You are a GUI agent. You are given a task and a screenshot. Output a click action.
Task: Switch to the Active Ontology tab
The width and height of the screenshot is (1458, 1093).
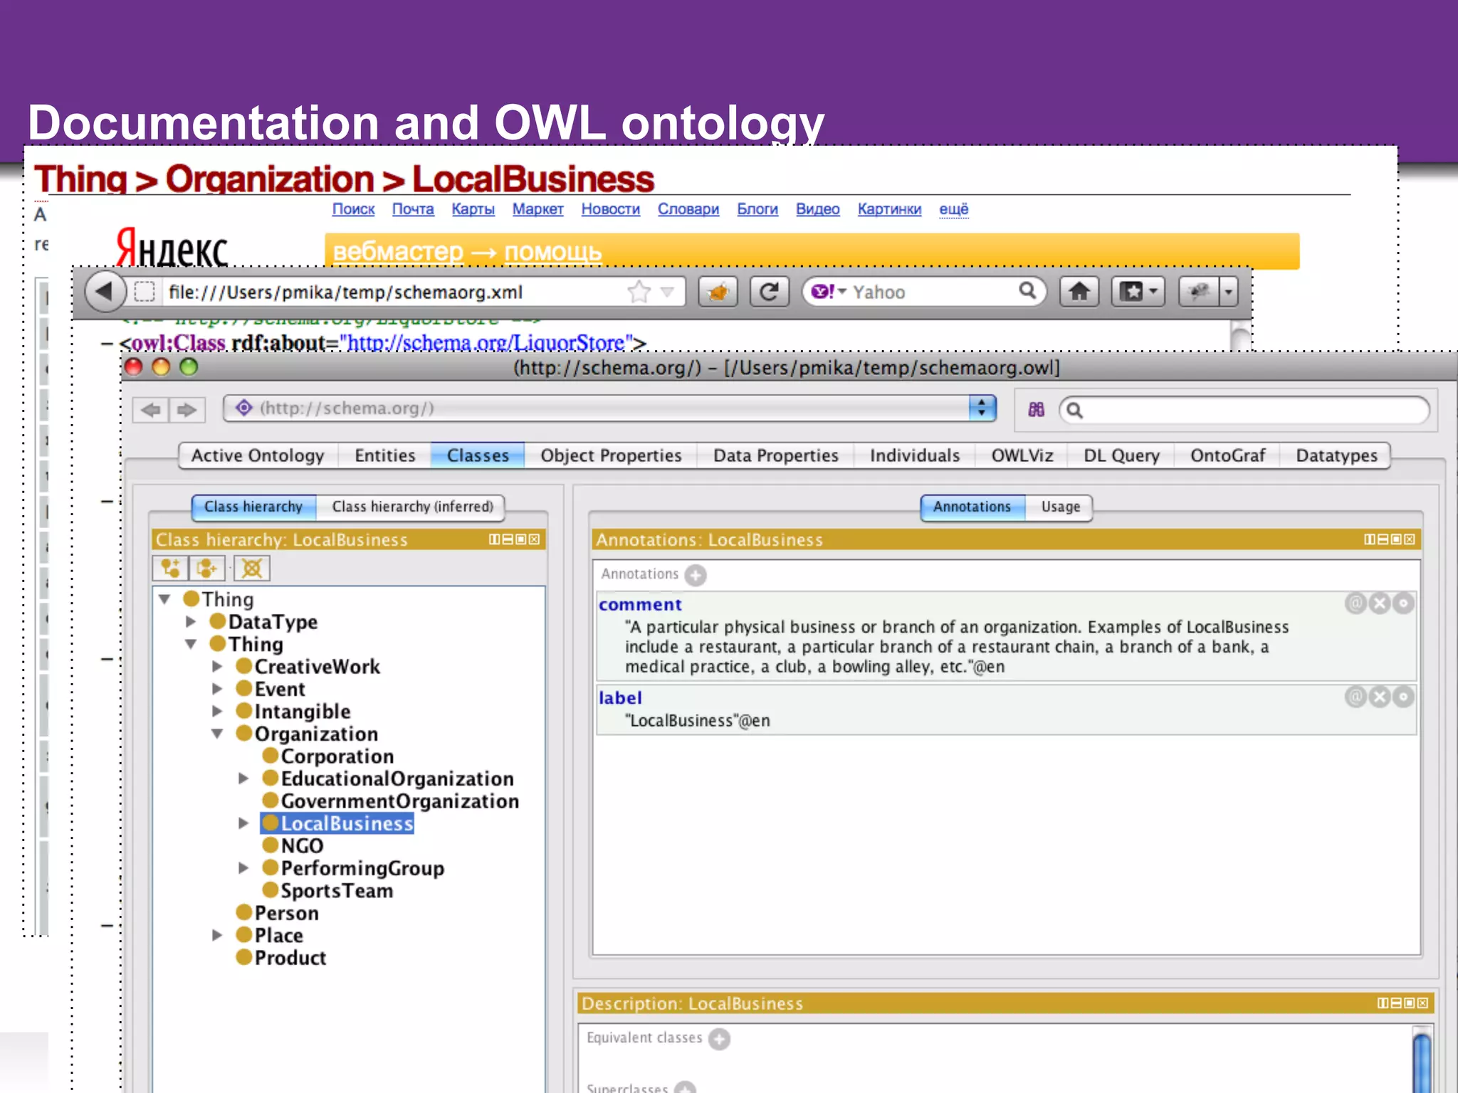[x=258, y=455]
